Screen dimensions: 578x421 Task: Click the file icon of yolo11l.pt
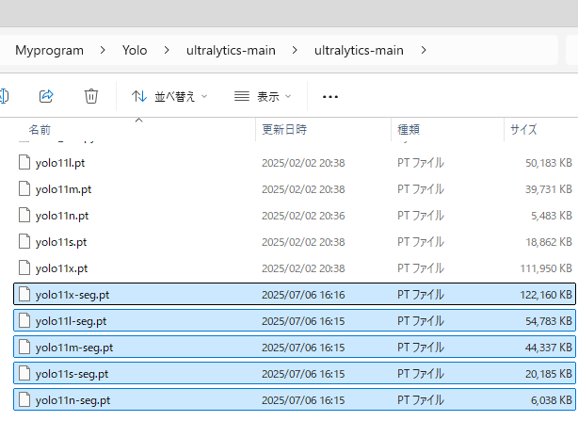click(24, 163)
